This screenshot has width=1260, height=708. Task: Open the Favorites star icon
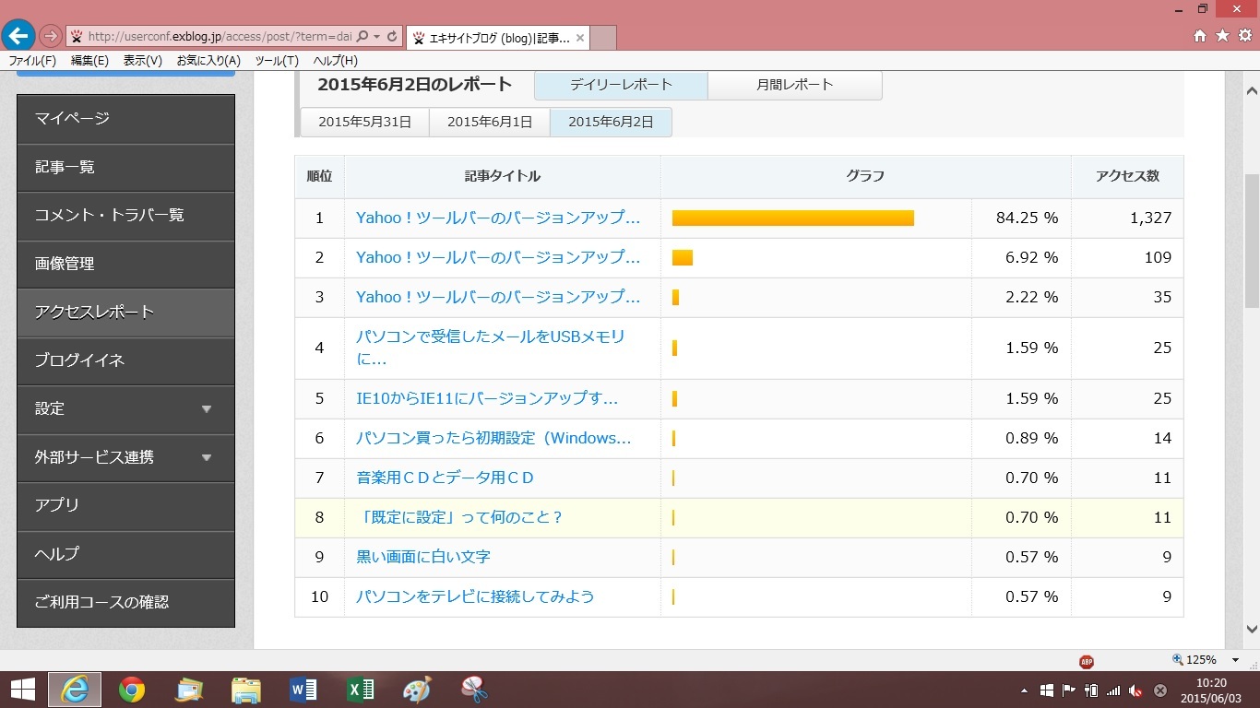[x=1222, y=36]
